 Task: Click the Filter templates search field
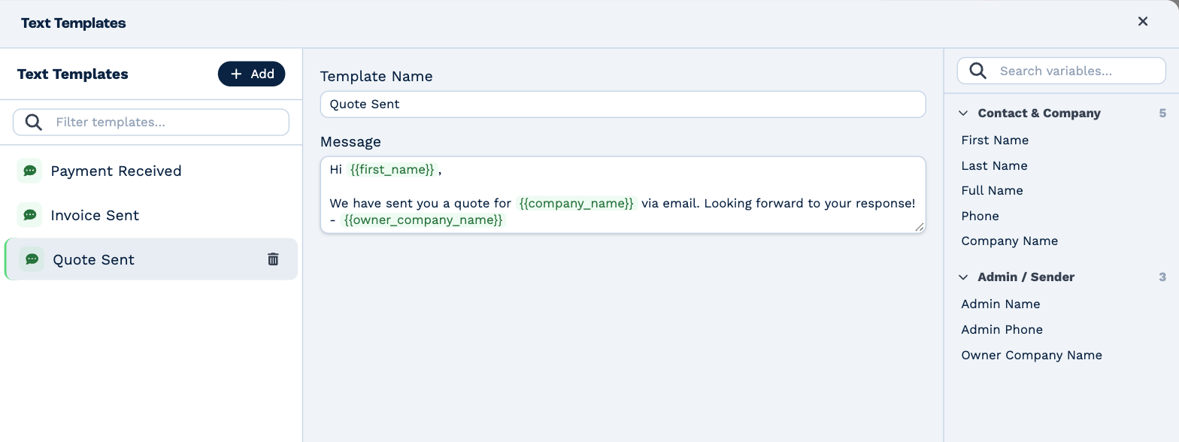151,122
